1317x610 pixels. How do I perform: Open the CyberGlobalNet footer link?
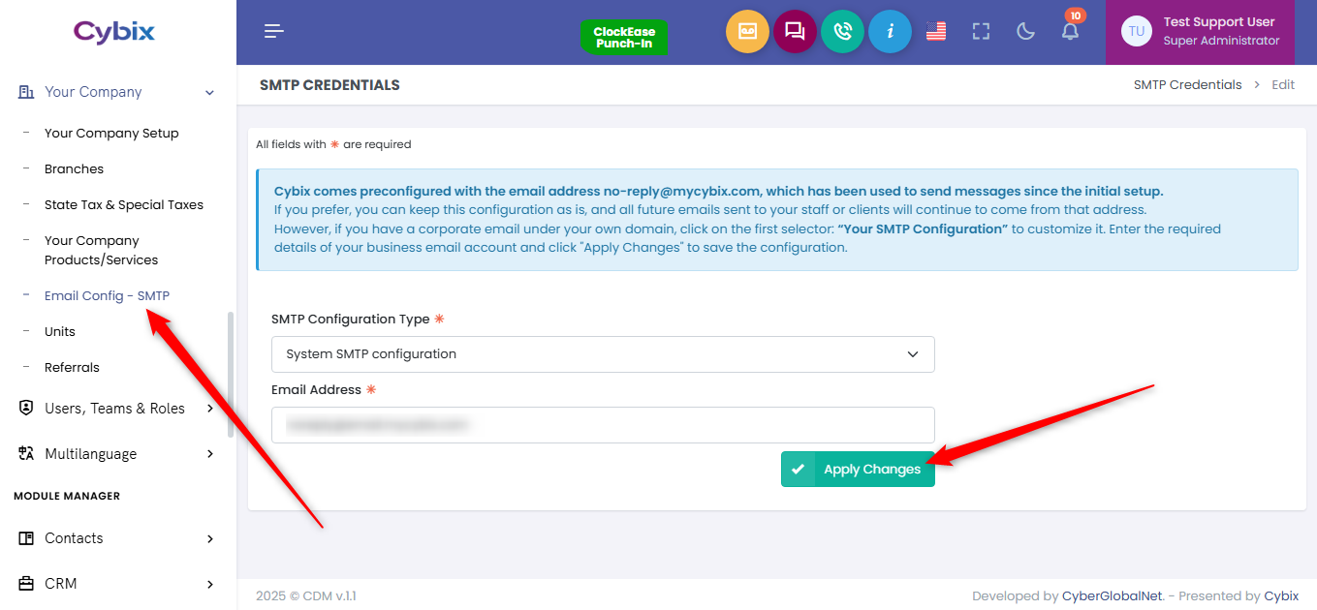[1112, 596]
